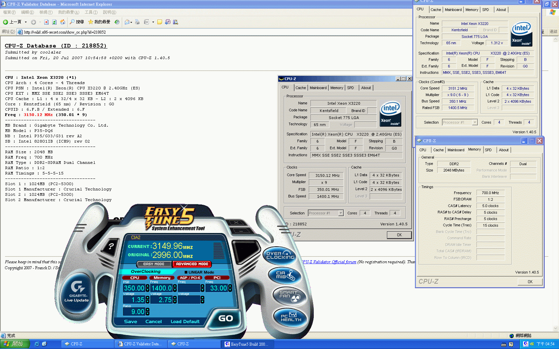Click OK in the middle CPU-Z window
Image resolution: width=559 pixels, height=349 pixels.
(x=399, y=235)
